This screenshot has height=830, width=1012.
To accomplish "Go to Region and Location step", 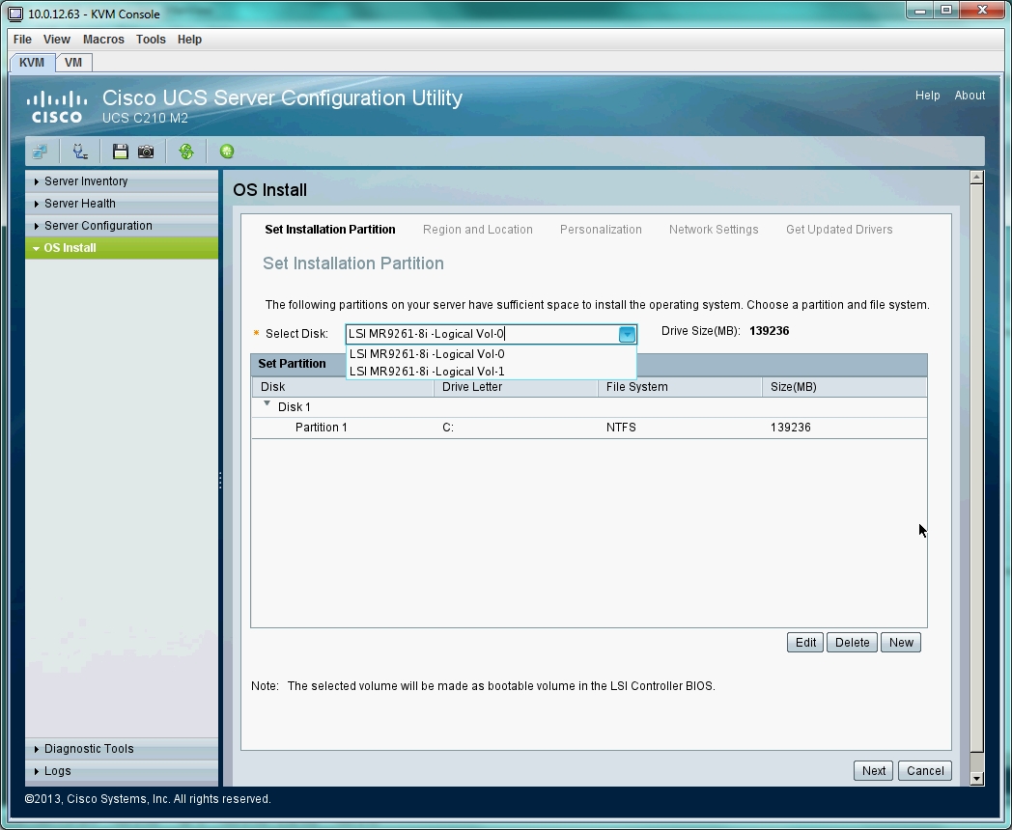I will pyautogui.click(x=478, y=230).
